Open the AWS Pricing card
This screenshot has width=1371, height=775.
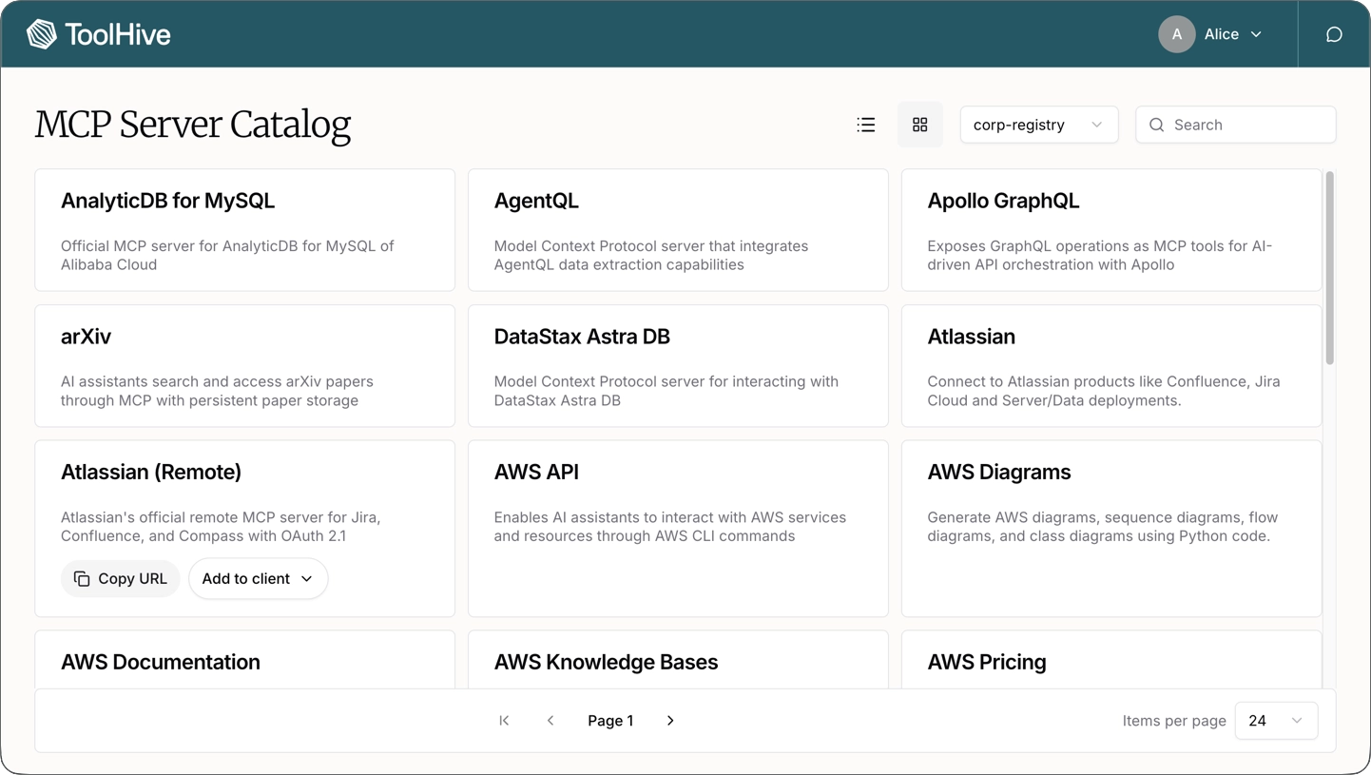(1110, 660)
